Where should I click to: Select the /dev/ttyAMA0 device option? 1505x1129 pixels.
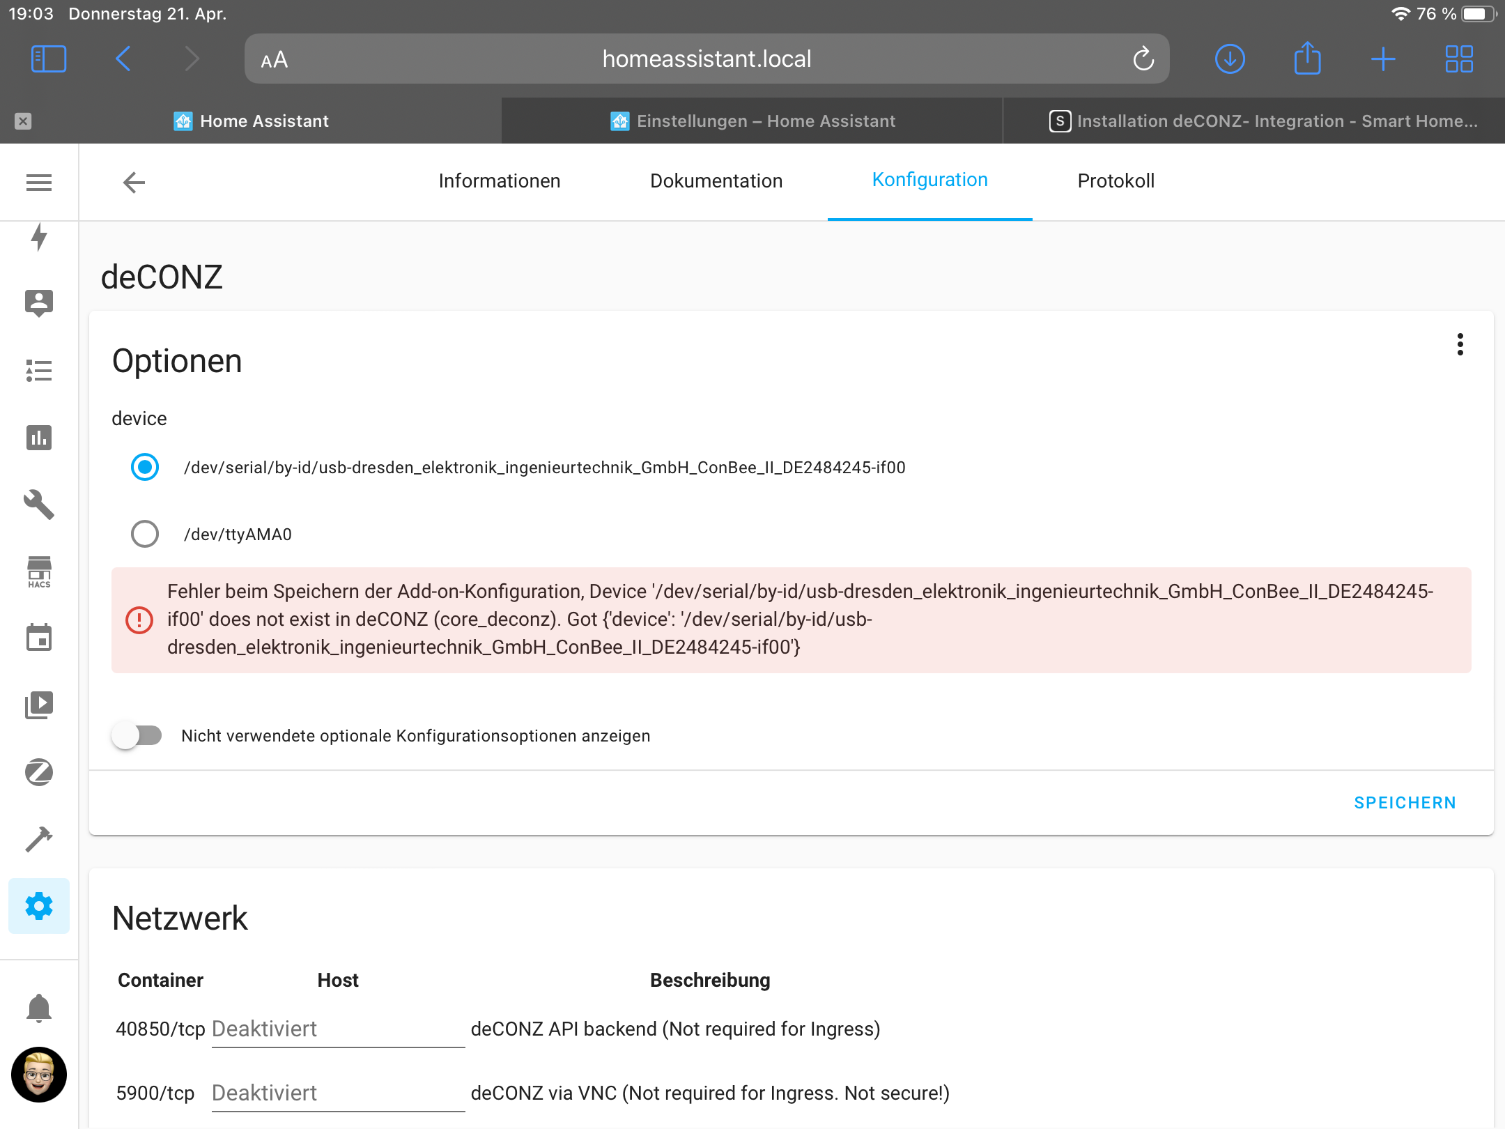[145, 534]
